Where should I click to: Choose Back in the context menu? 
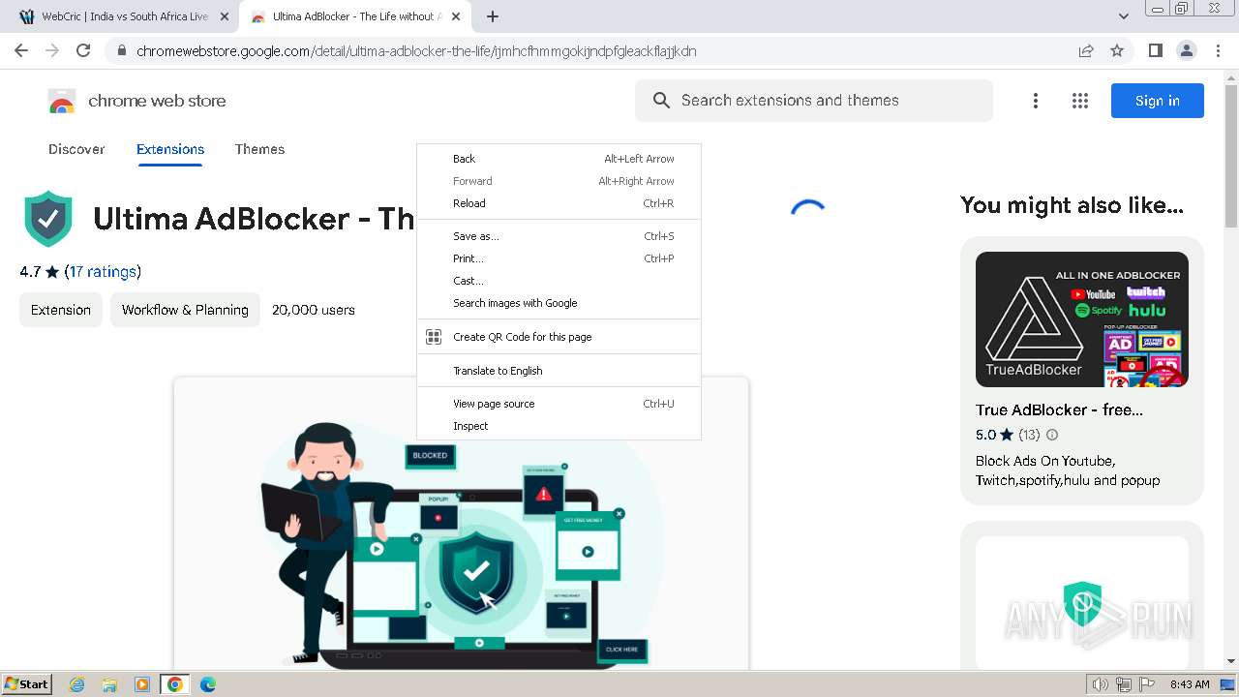coord(559,159)
